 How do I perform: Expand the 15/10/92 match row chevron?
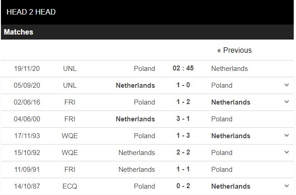(x=286, y=152)
